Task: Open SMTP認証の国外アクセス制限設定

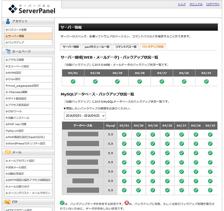Action: tap(28, 180)
